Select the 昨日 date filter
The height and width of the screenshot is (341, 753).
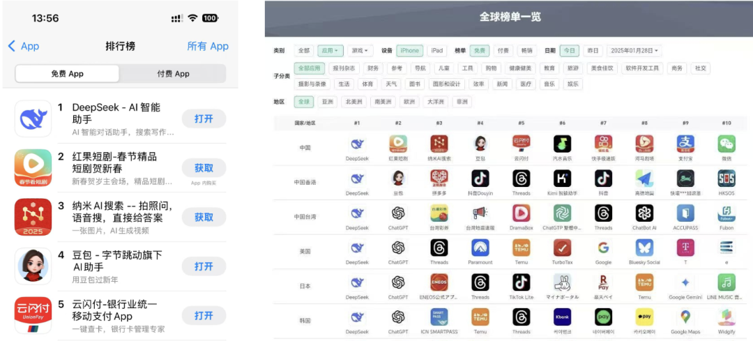tap(593, 50)
